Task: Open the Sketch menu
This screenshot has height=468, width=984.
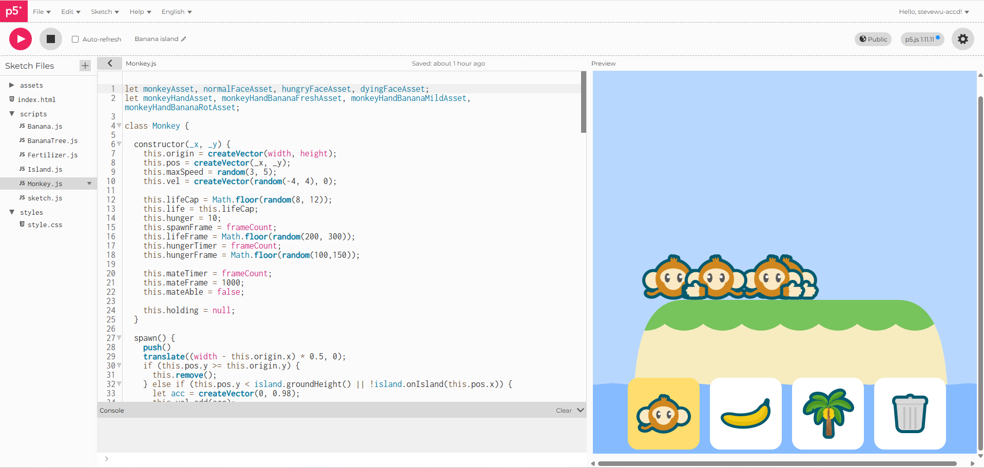Action: click(104, 11)
